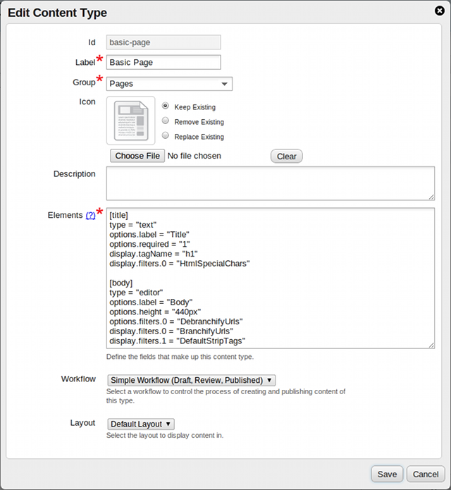Image resolution: width=451 pixels, height=490 pixels.
Task: Focus the Description text area
Action: (x=270, y=183)
